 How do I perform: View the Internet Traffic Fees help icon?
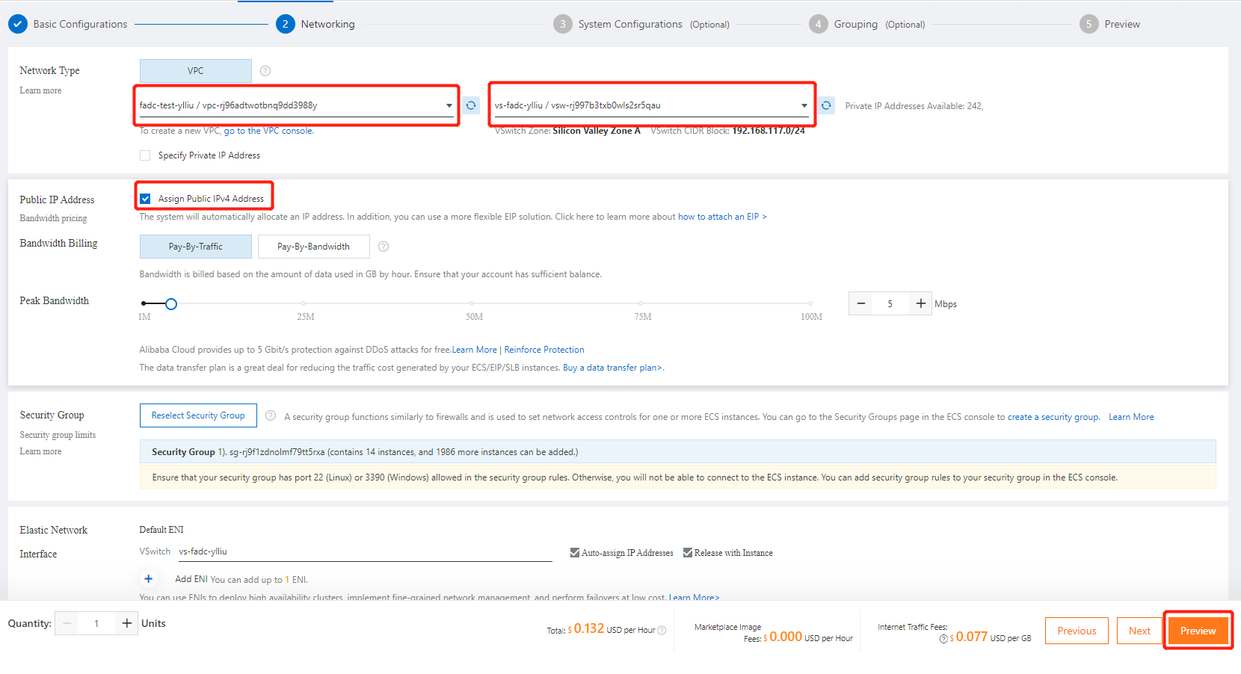point(943,638)
